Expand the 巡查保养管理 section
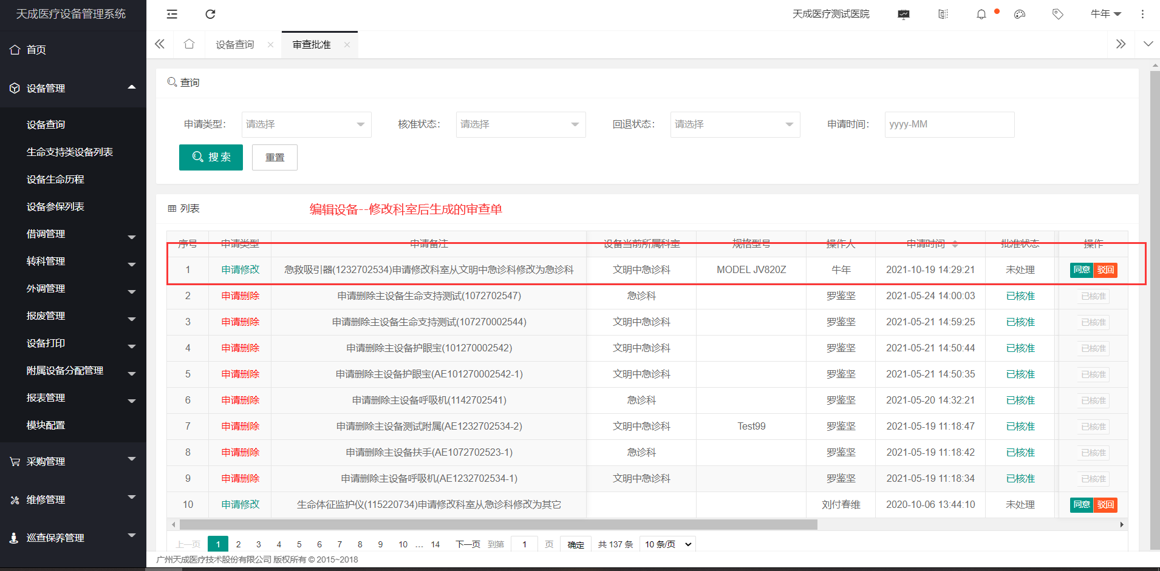 73,538
